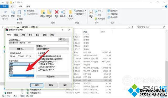
Task: Click the 压缩方式 combo box showing 最好
Action: [x=21, y=64]
